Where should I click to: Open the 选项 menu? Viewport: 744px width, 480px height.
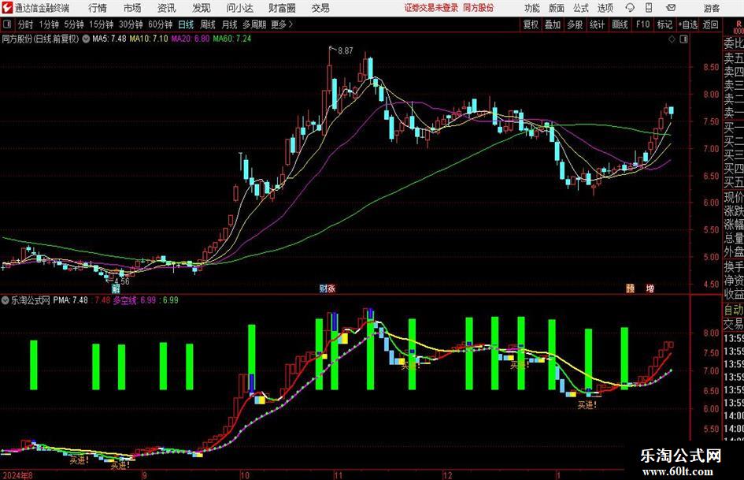[605, 8]
